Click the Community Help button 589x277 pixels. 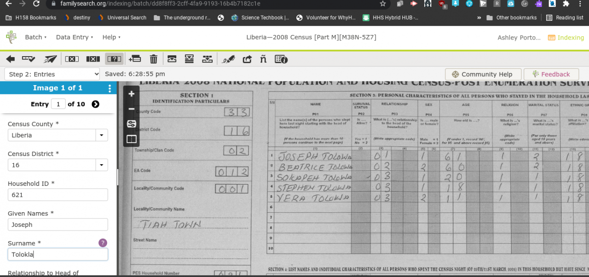pos(483,74)
